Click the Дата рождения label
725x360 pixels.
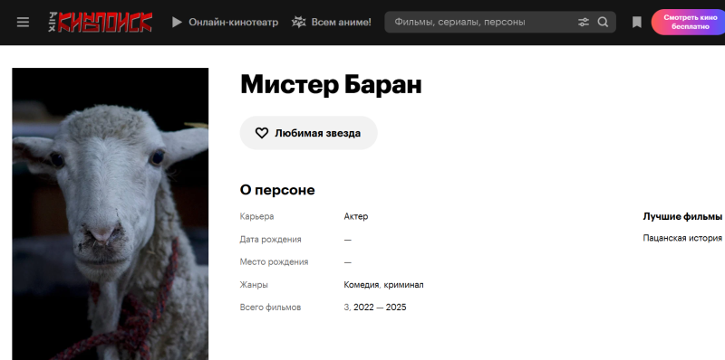[x=270, y=240]
